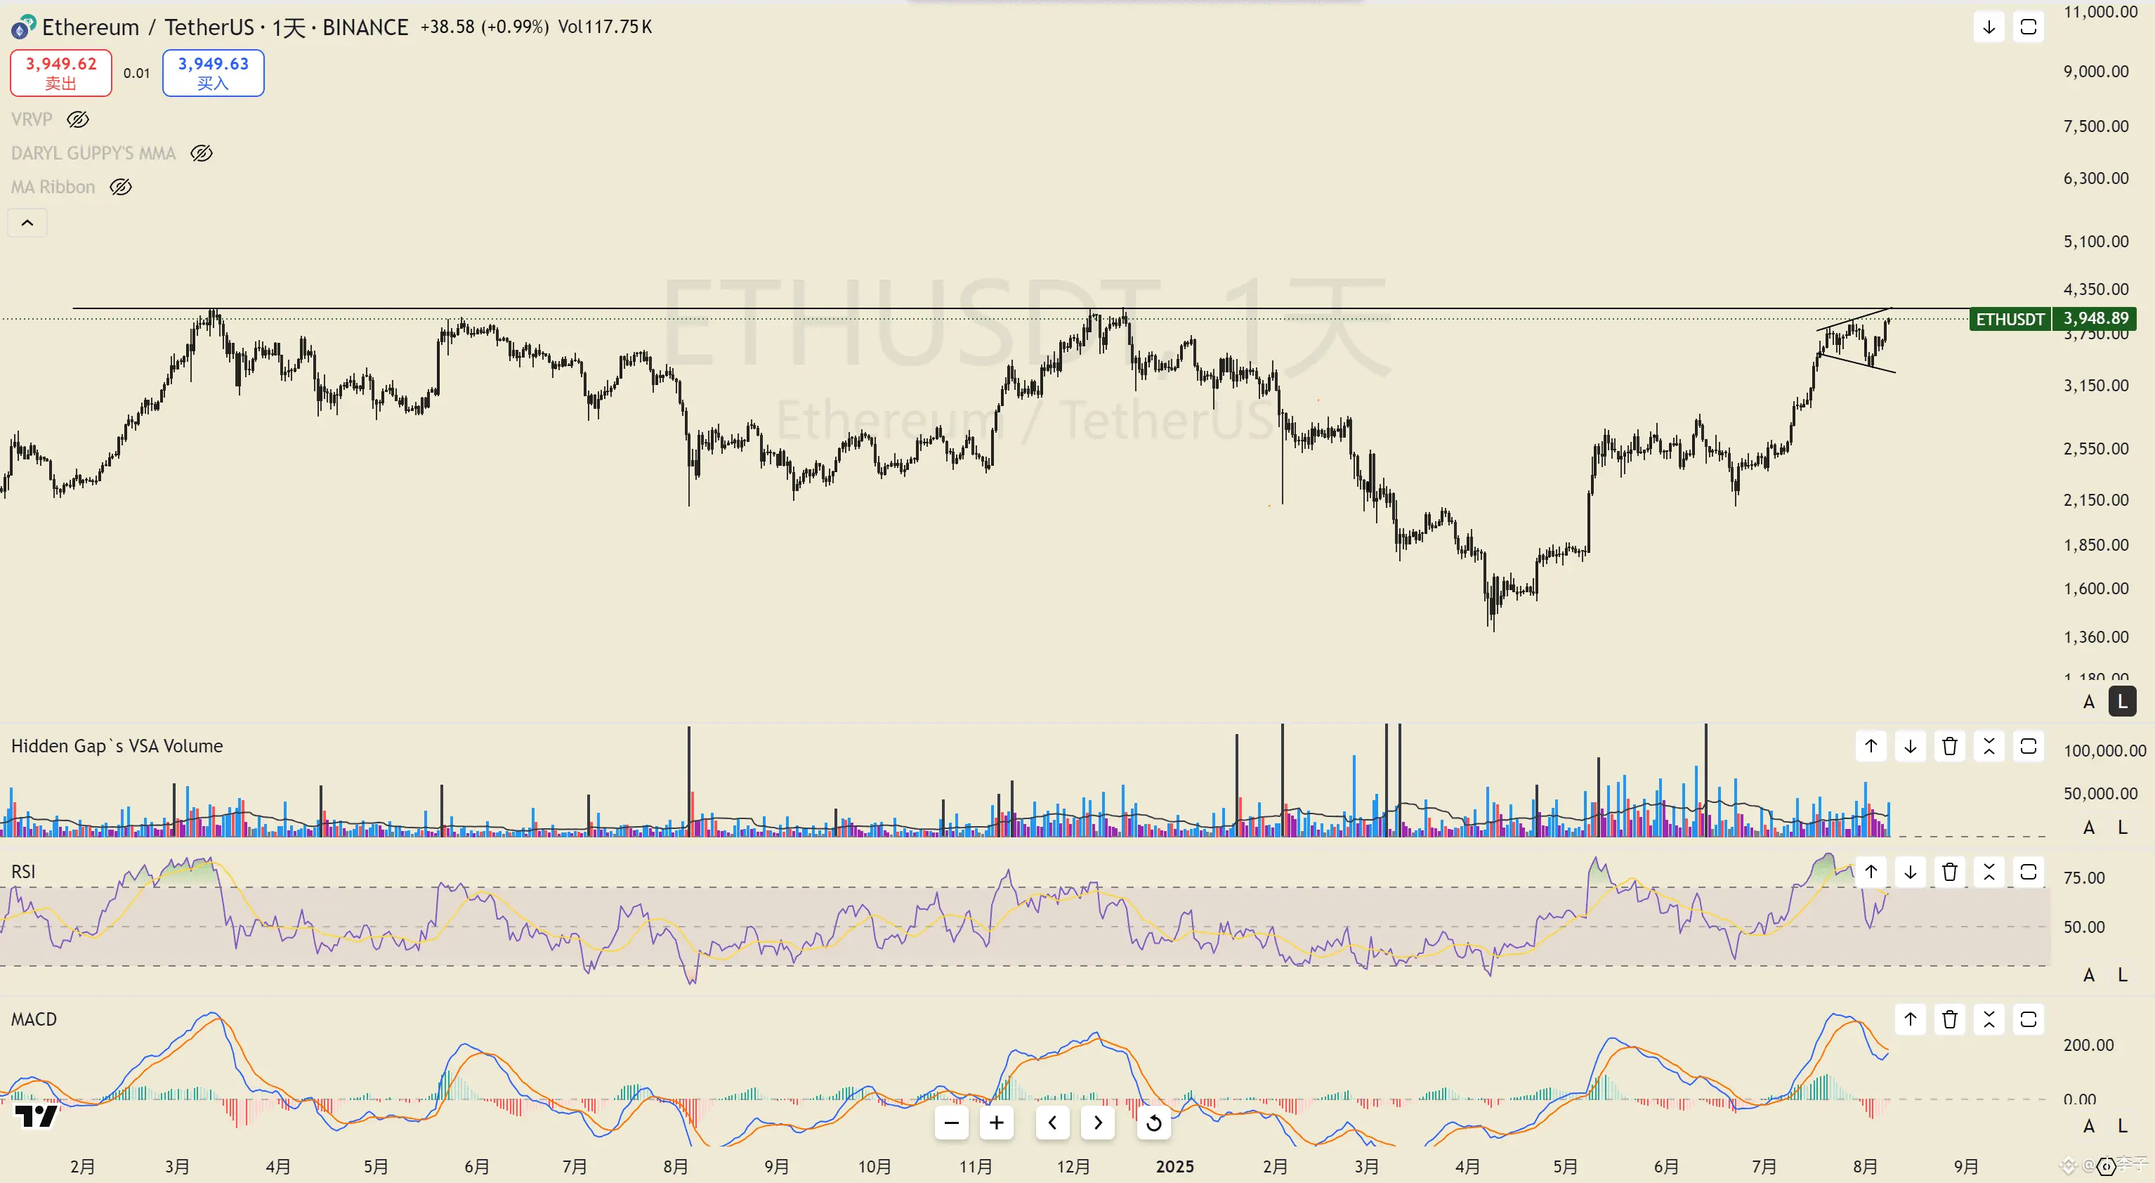The height and width of the screenshot is (1183, 2155).
Task: Click the 200.00 level on MACD scale
Action: click(2088, 1045)
